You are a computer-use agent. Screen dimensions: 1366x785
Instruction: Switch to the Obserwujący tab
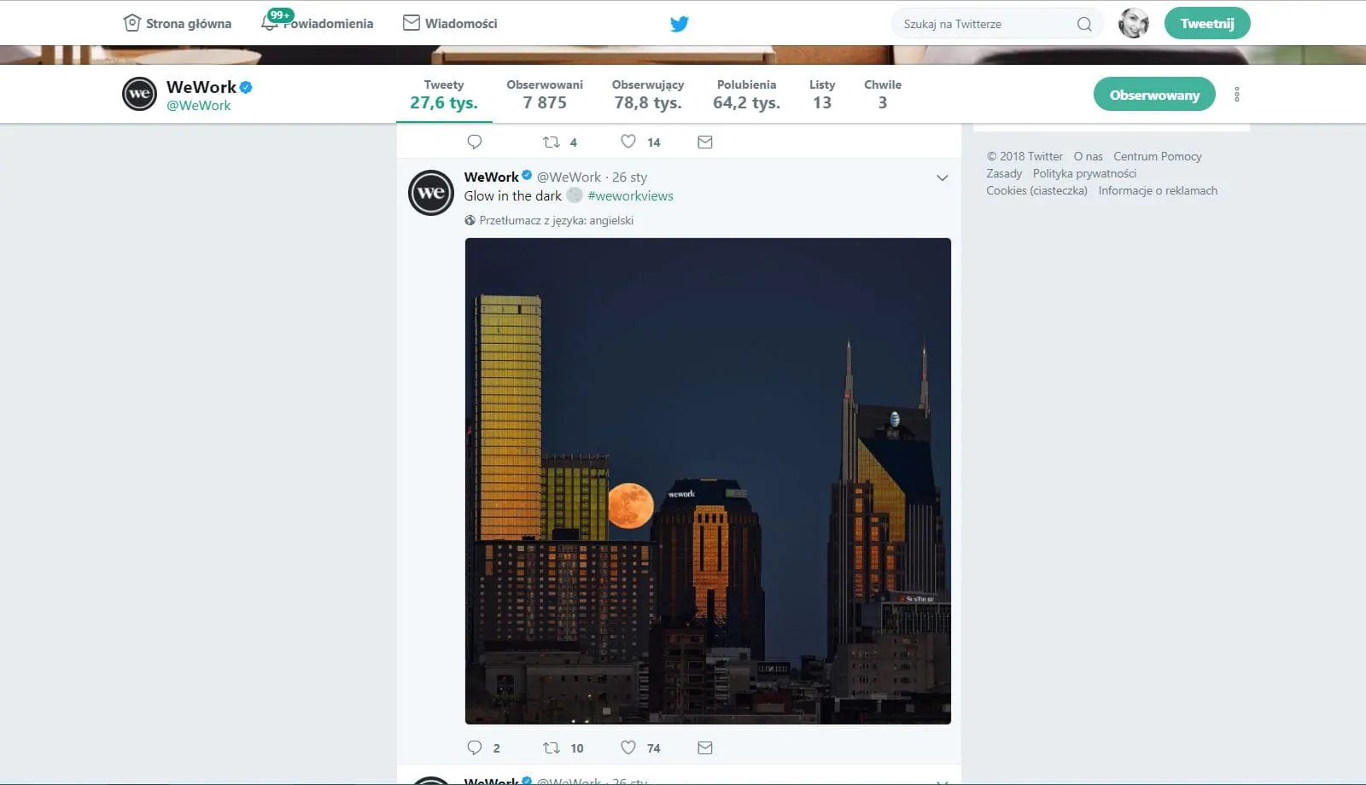point(648,95)
